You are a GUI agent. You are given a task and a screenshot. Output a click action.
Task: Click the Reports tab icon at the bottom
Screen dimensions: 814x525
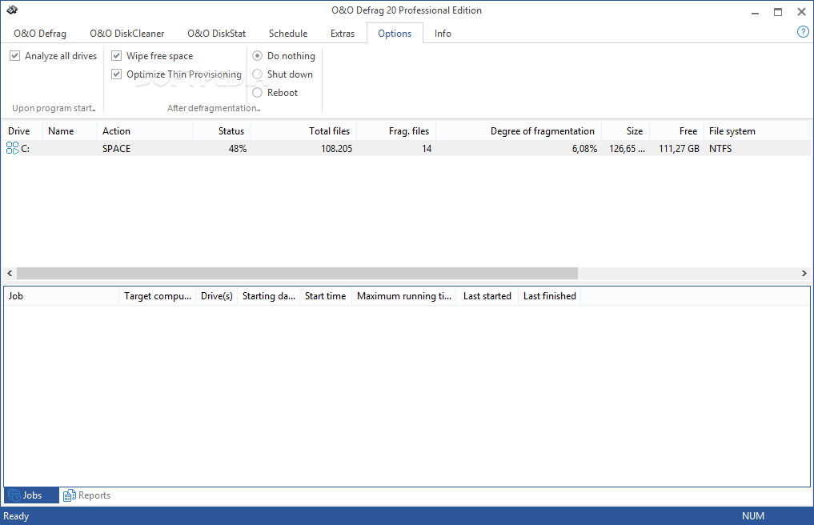coord(69,495)
